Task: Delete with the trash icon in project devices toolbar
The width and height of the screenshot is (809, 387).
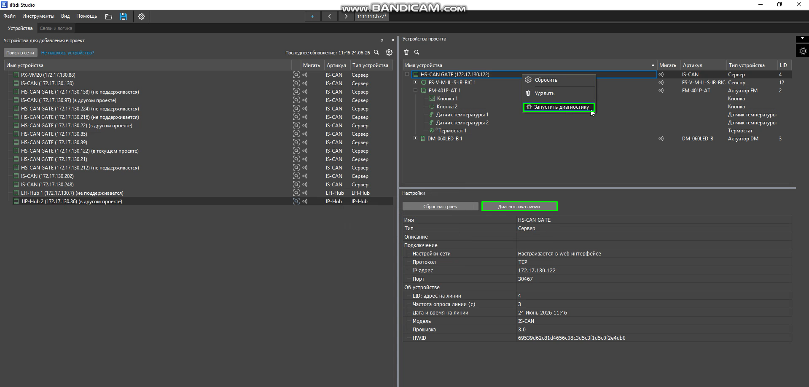Action: coord(406,52)
